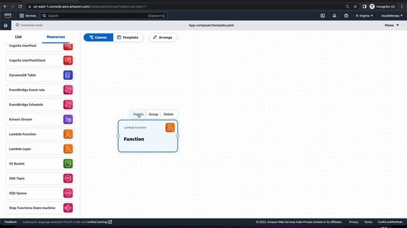Click the App-composer/template.yaml title
Image resolution: width=407 pixels, height=228 pixels.
coord(211,25)
